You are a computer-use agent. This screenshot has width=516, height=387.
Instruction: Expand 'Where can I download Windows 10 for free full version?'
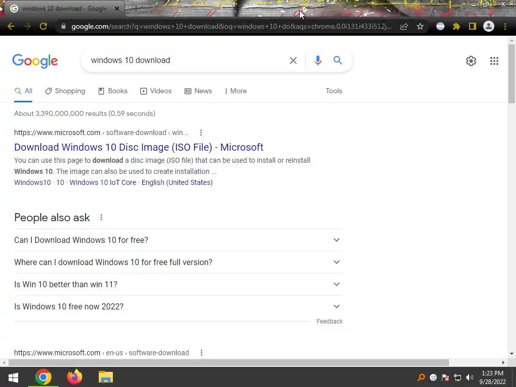pos(178,262)
